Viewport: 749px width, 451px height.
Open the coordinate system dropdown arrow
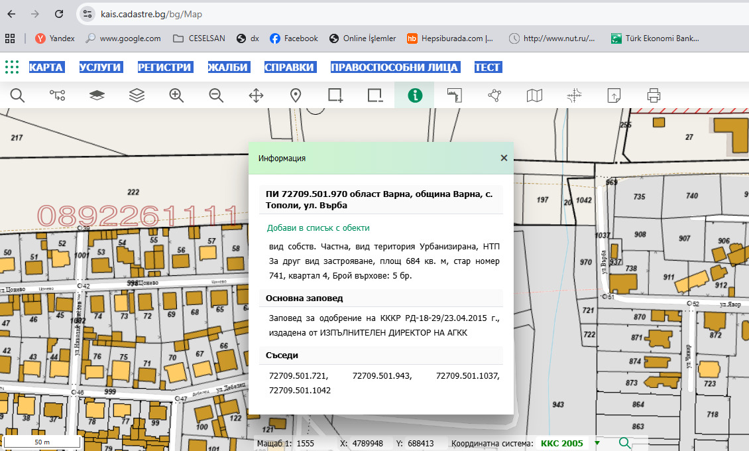pos(597,443)
